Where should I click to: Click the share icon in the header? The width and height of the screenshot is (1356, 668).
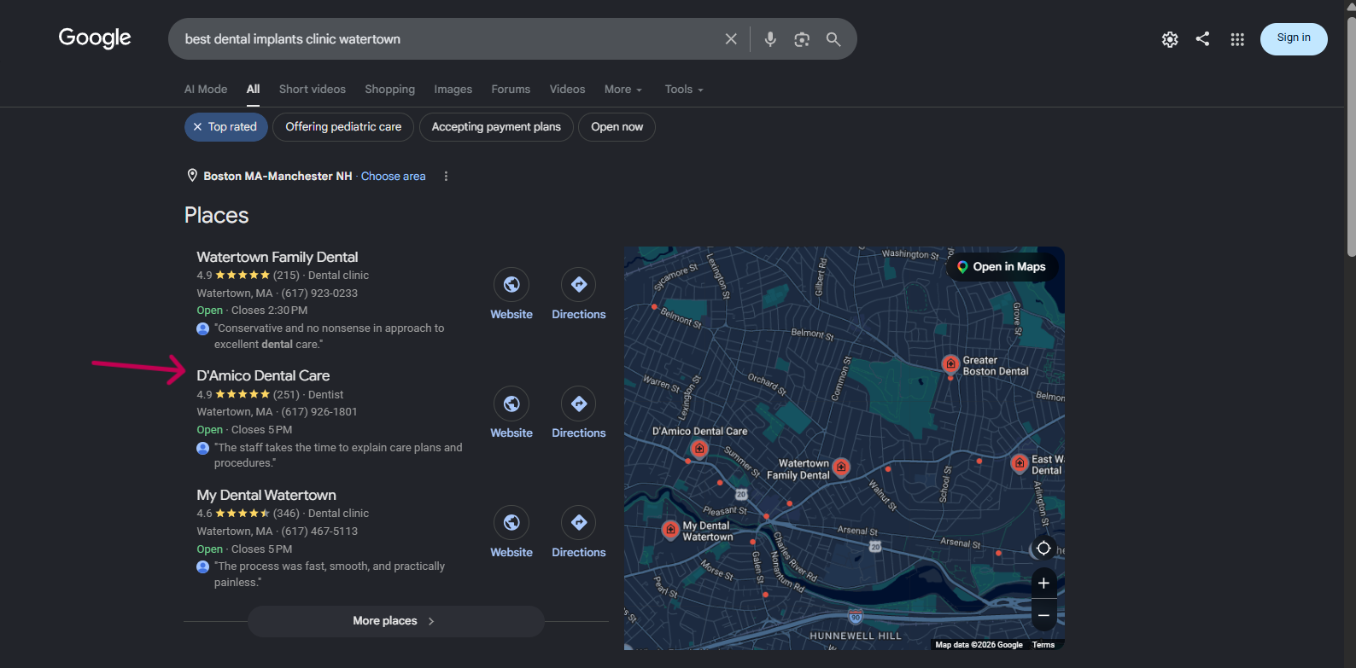tap(1202, 38)
